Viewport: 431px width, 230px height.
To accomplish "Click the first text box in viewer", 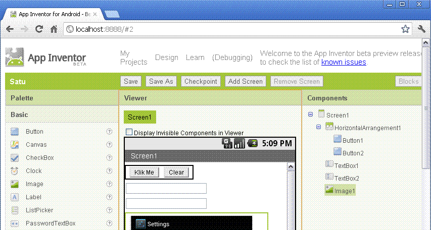I will [166, 188].
